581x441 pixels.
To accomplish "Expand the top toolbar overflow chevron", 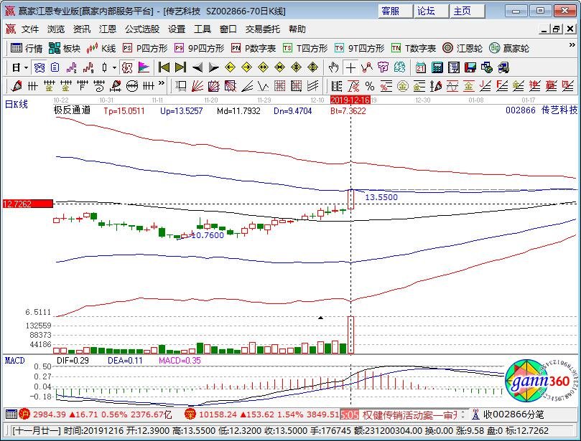I will (x=572, y=44).
